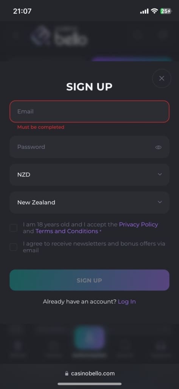Open the New Zealand country dropdown
Screen dimensions: 179x389
pos(89,202)
